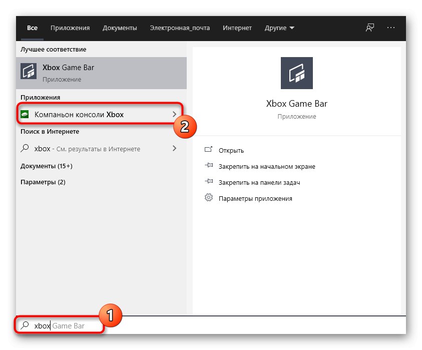Show the Параметры (2) results
Screen dimensions: 422x350
point(43,182)
